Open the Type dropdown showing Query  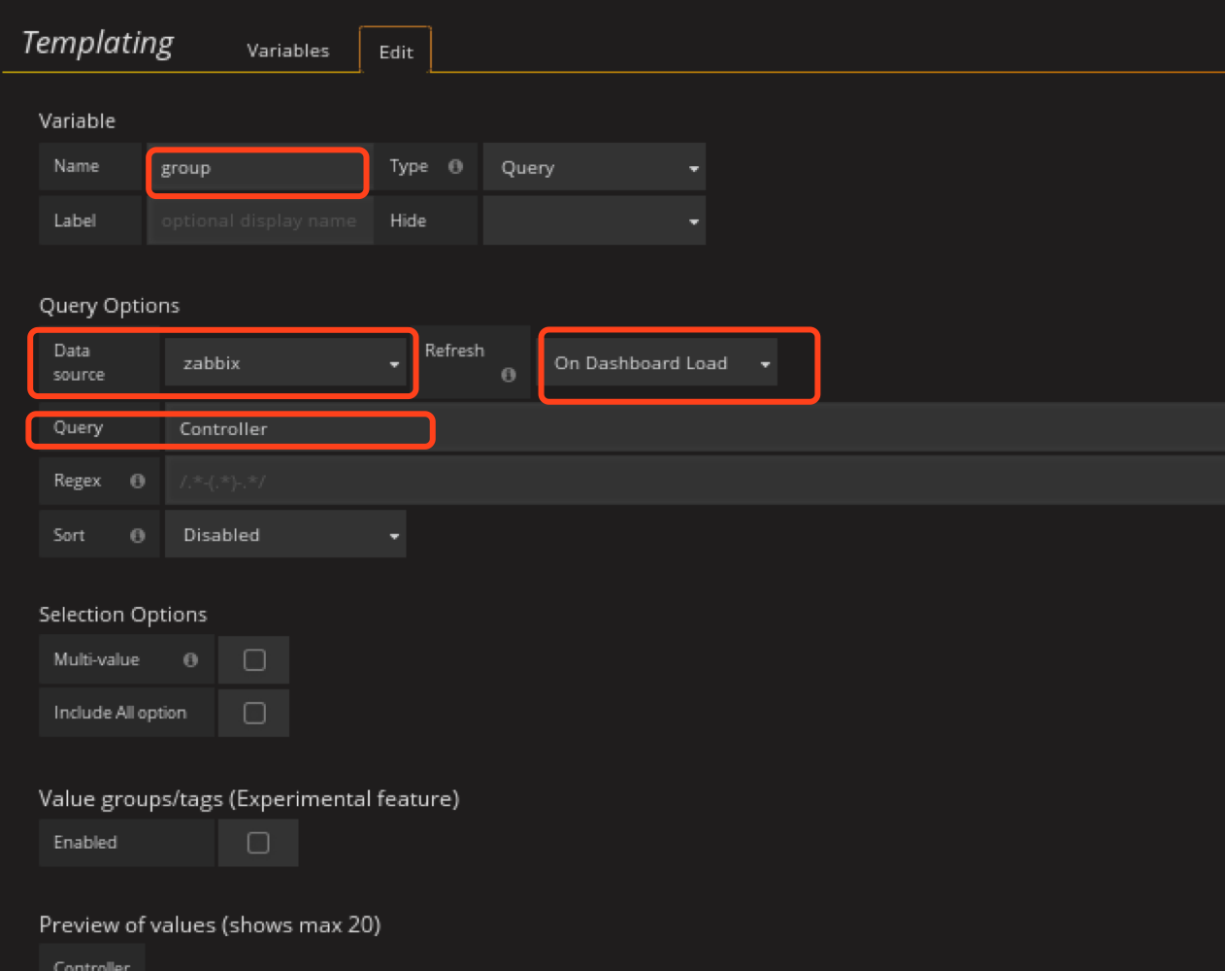point(594,168)
